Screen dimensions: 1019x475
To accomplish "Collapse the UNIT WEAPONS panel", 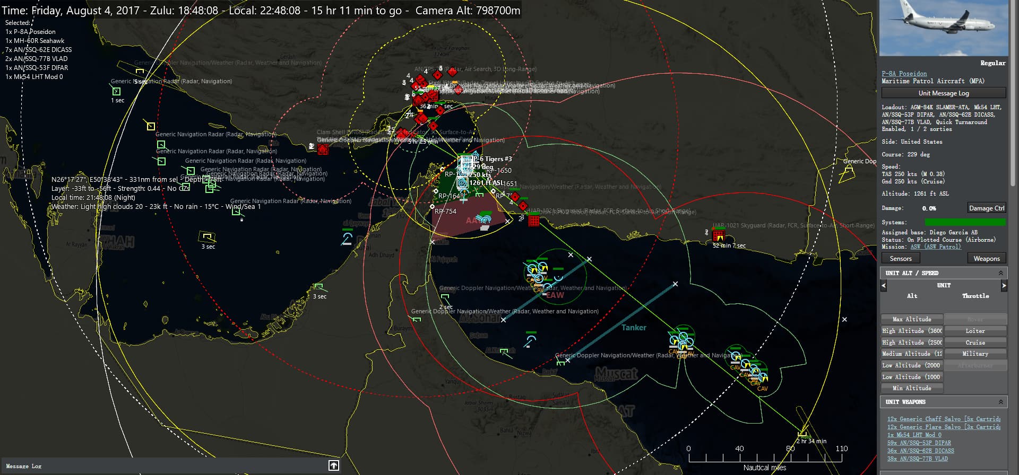I will tap(1001, 402).
